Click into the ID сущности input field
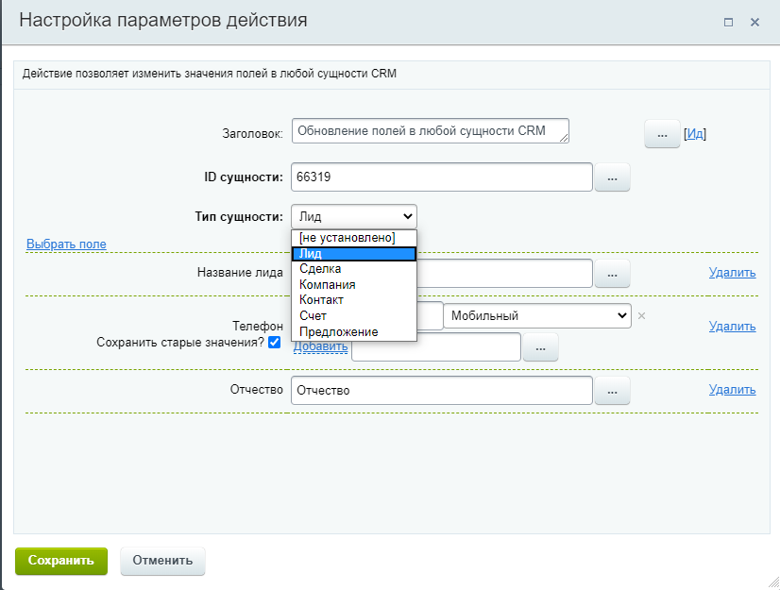Screen dimensions: 780x590 click(x=441, y=177)
